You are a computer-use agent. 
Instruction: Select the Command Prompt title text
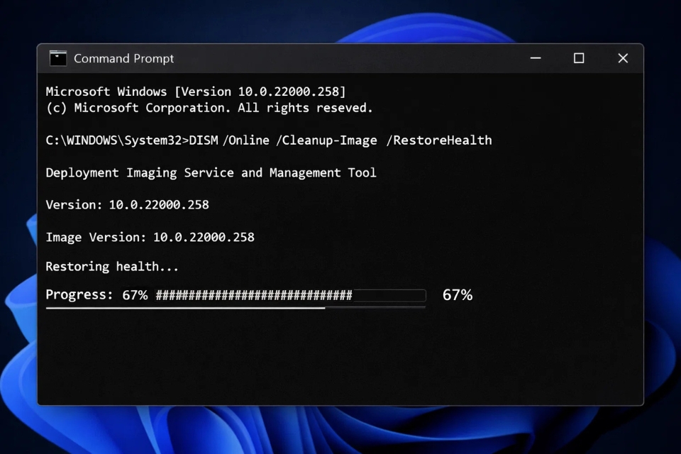pyautogui.click(x=123, y=59)
